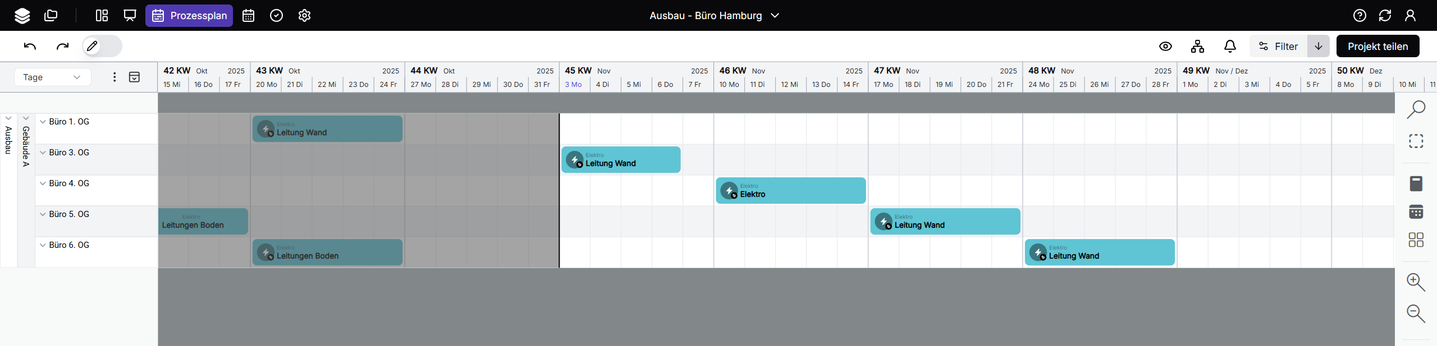The width and height of the screenshot is (1437, 346).
Task: Click the Projekt teilen button
Action: 1377,47
